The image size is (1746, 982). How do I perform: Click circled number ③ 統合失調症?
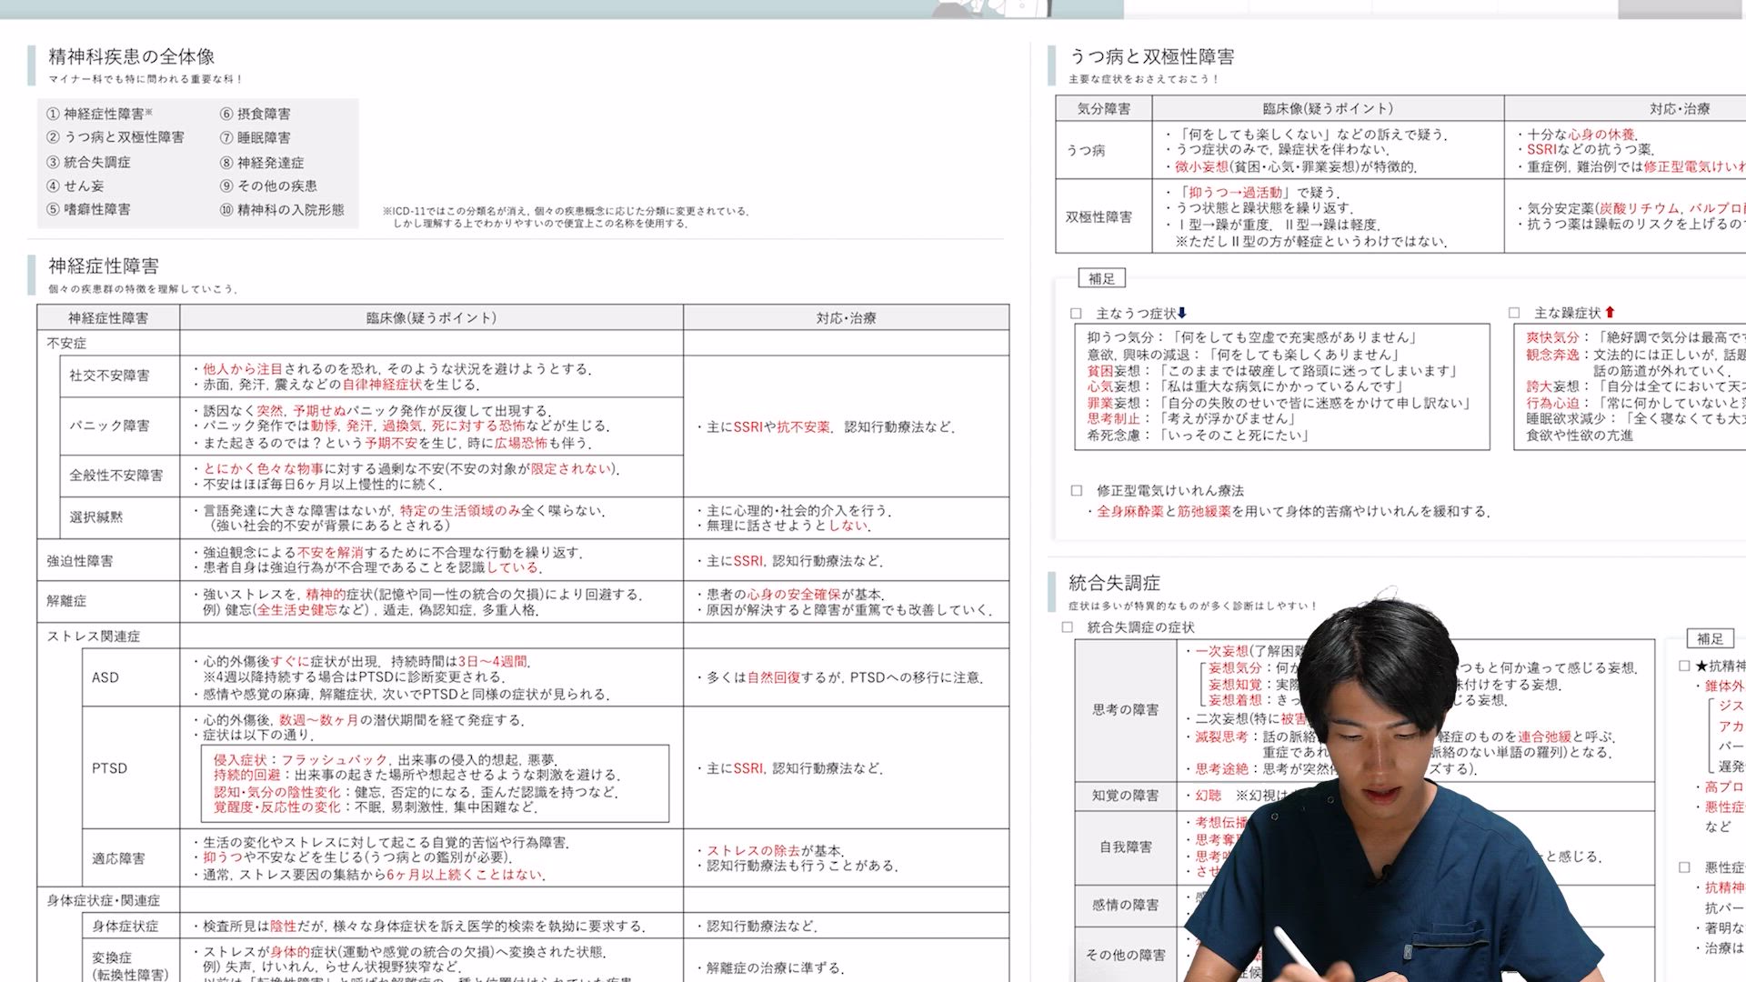pos(53,162)
